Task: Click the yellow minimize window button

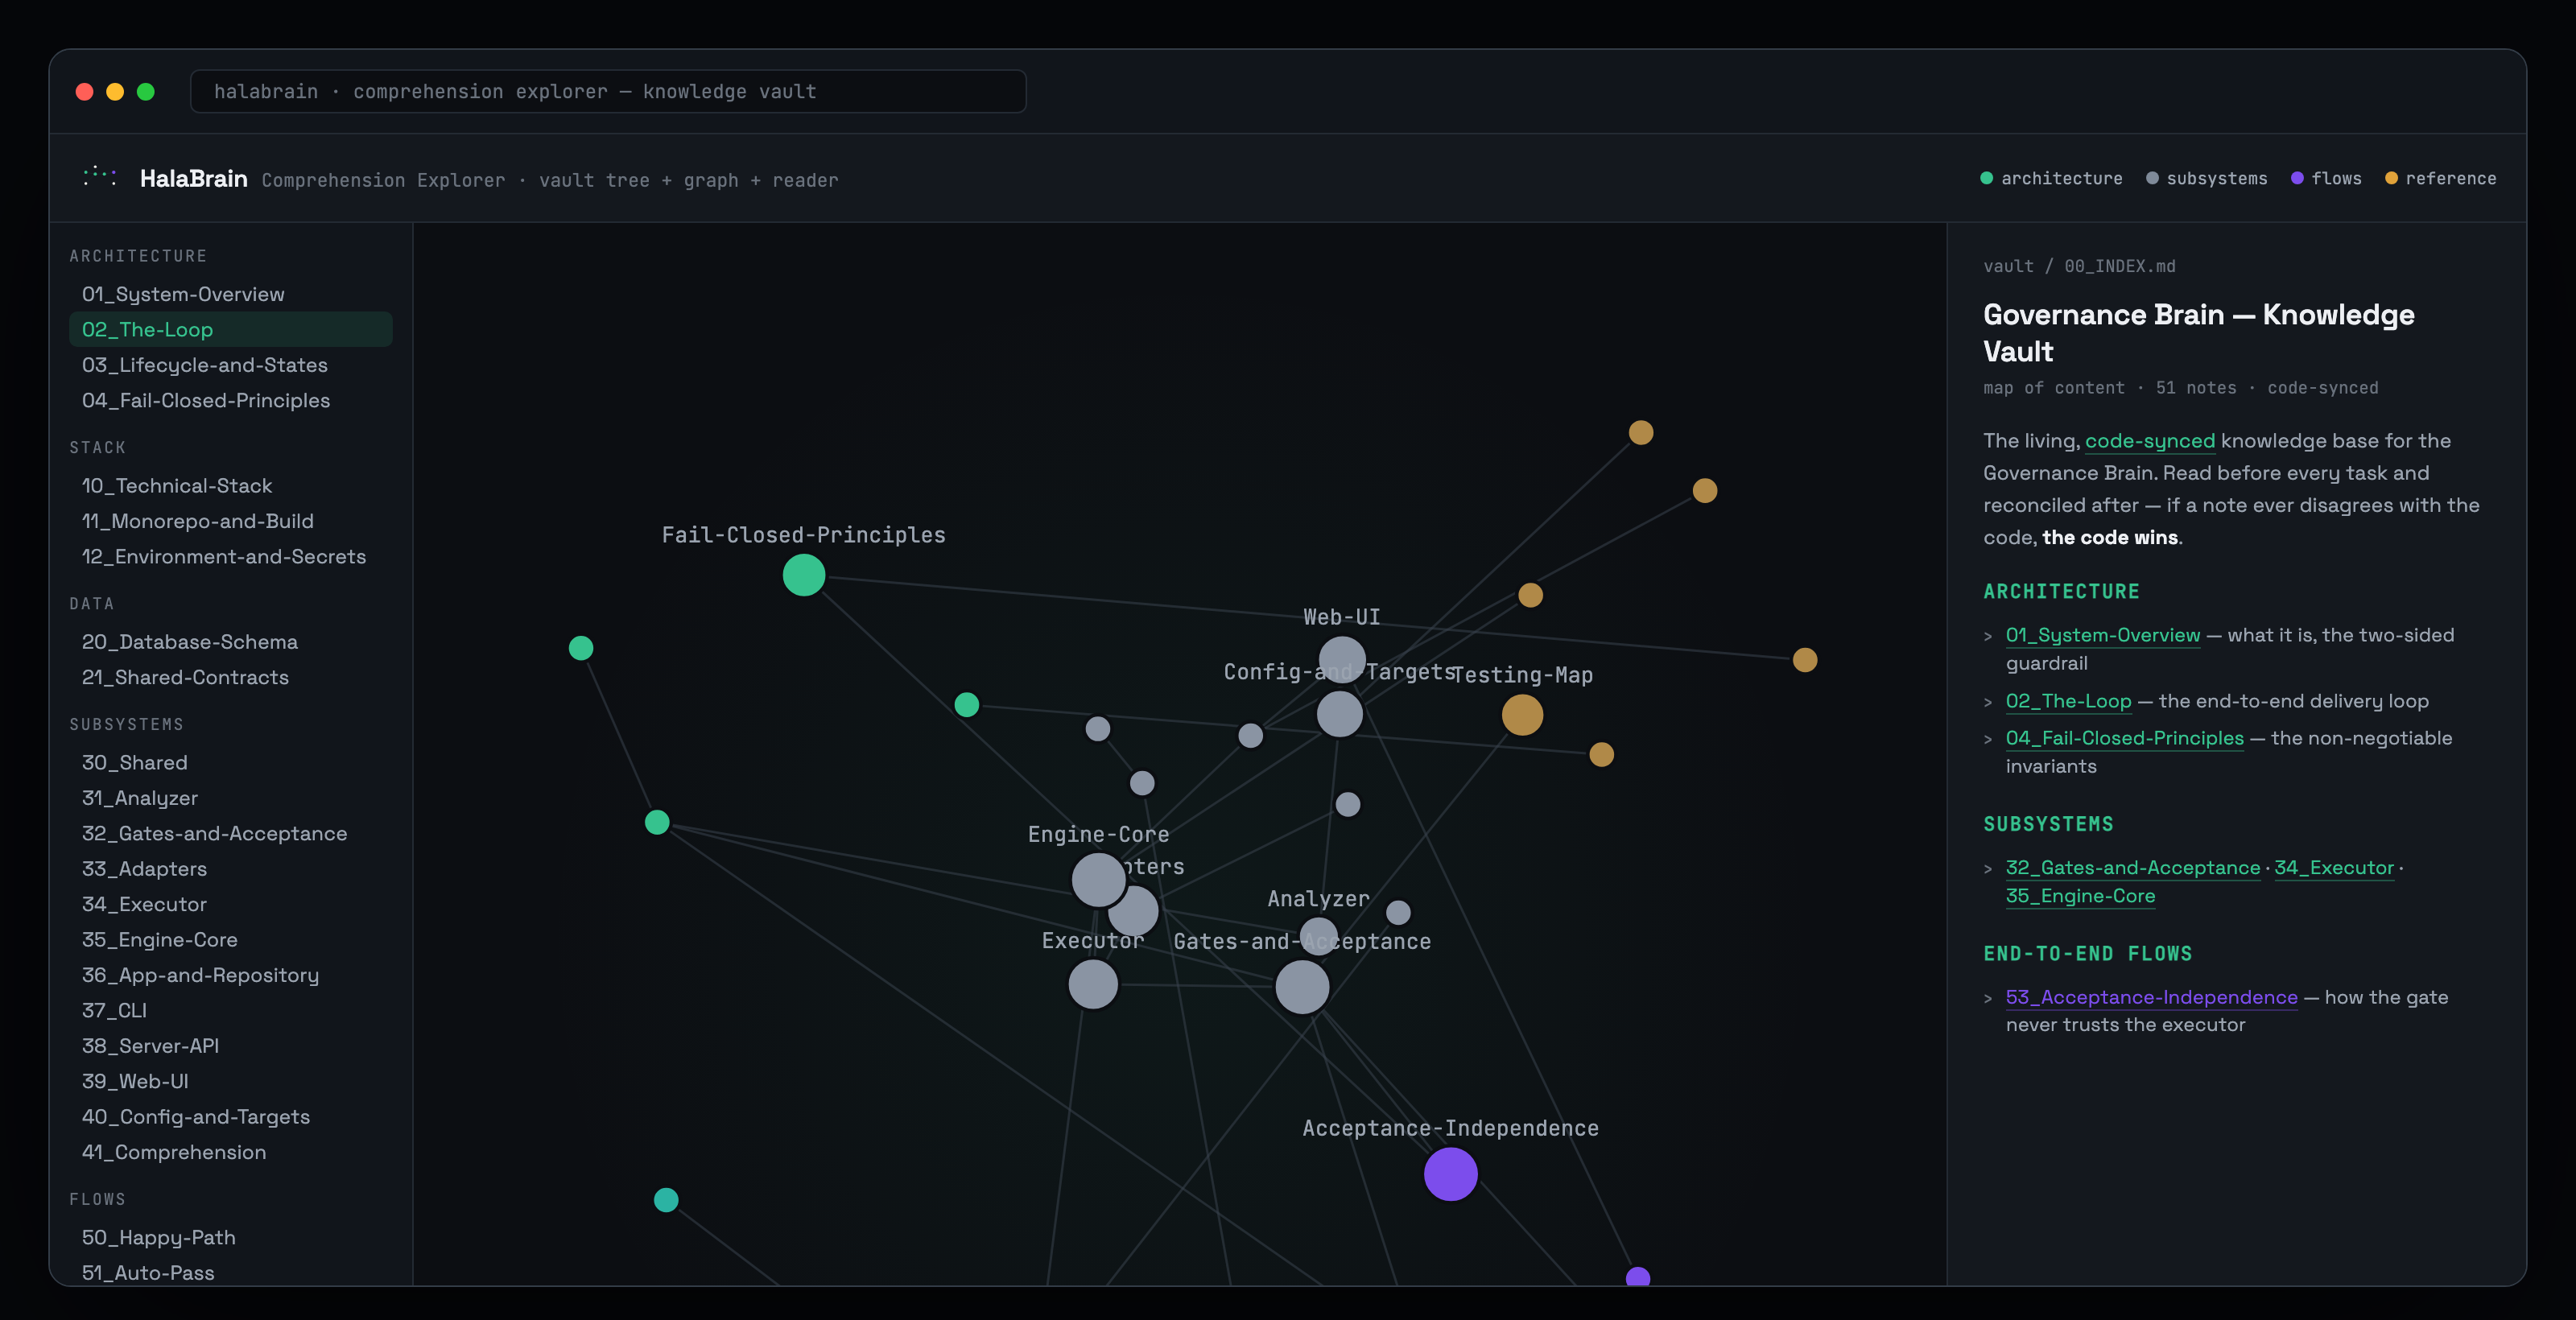Action: (x=115, y=92)
